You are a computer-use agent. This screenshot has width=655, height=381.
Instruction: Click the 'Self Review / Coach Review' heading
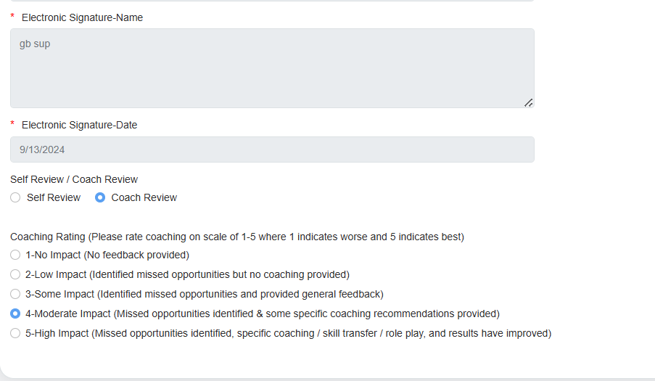[74, 179]
